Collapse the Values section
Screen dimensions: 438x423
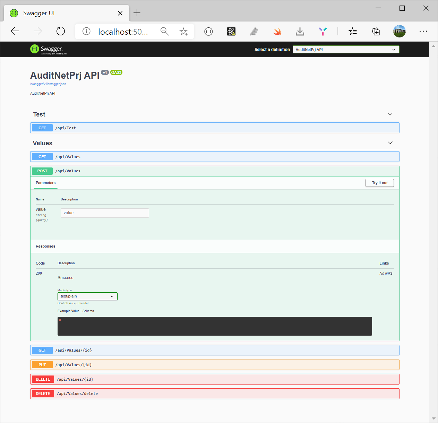pyautogui.click(x=390, y=143)
